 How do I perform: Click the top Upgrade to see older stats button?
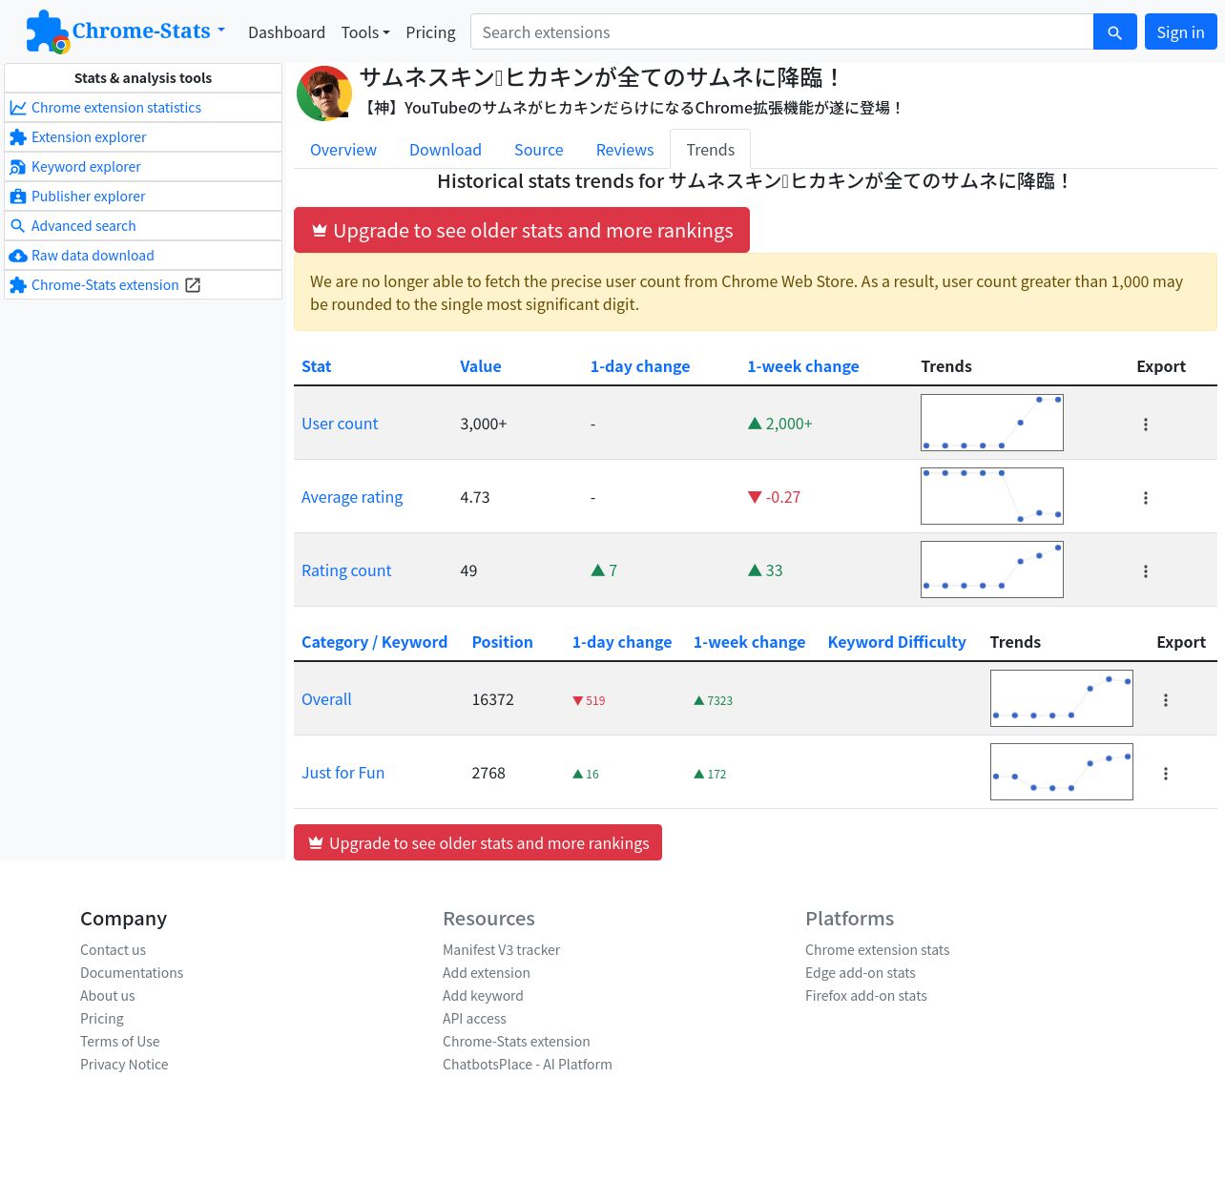click(x=522, y=230)
